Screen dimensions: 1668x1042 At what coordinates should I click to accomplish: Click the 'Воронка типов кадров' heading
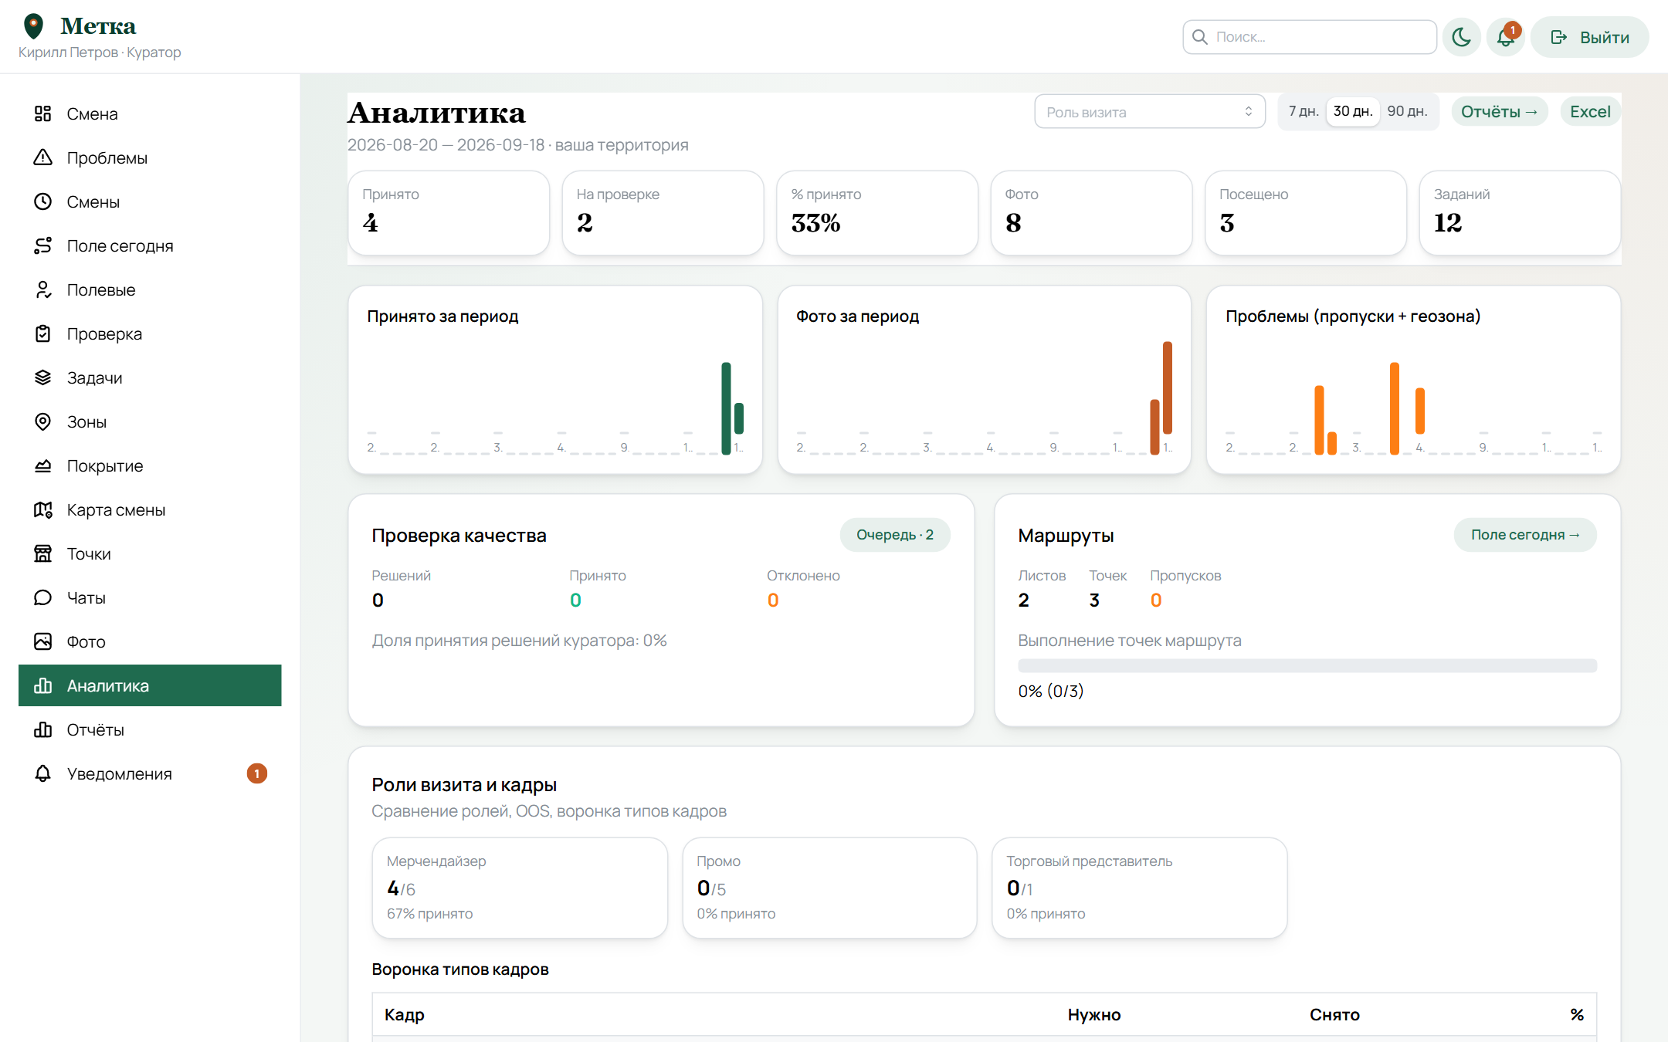click(x=460, y=969)
